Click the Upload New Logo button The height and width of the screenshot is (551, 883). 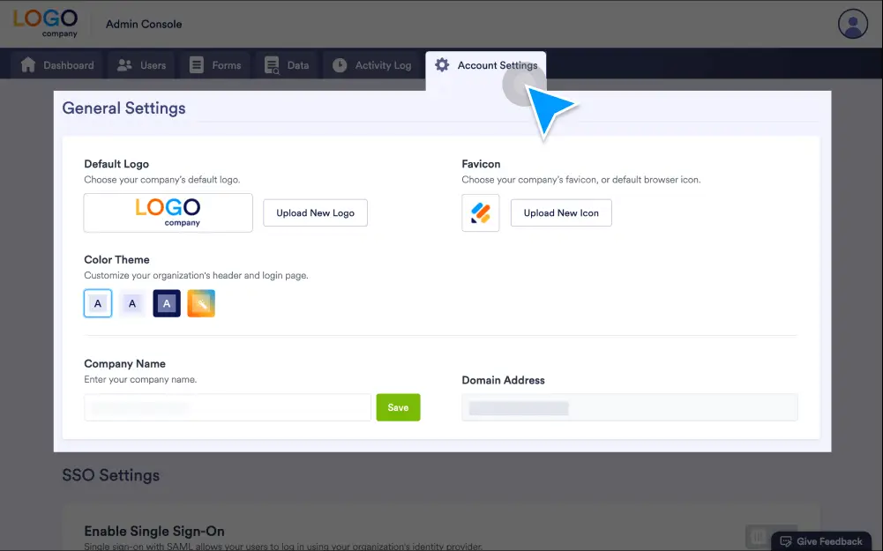coord(316,212)
